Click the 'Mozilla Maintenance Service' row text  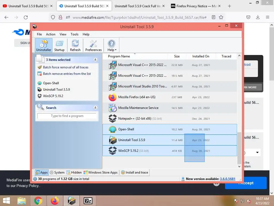[x=138, y=108]
